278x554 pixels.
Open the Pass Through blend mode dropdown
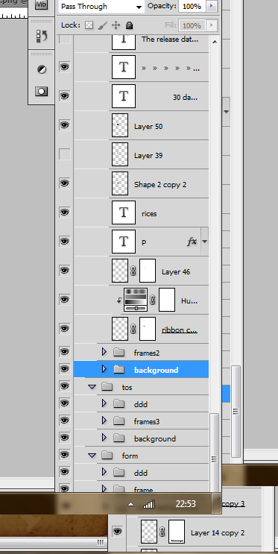pos(101,7)
